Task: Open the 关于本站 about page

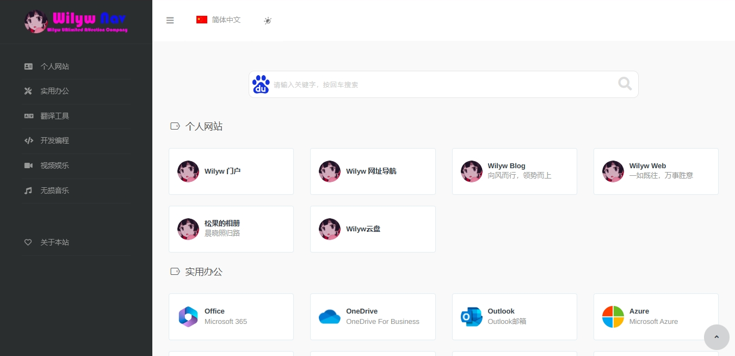Action: pos(54,242)
